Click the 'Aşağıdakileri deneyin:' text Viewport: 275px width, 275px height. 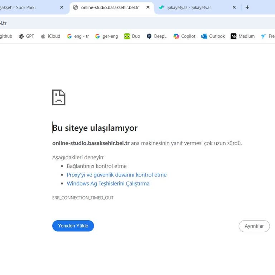pos(78,157)
